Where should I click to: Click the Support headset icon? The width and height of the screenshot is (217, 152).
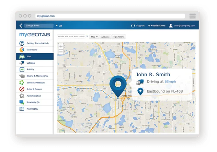point(133,26)
